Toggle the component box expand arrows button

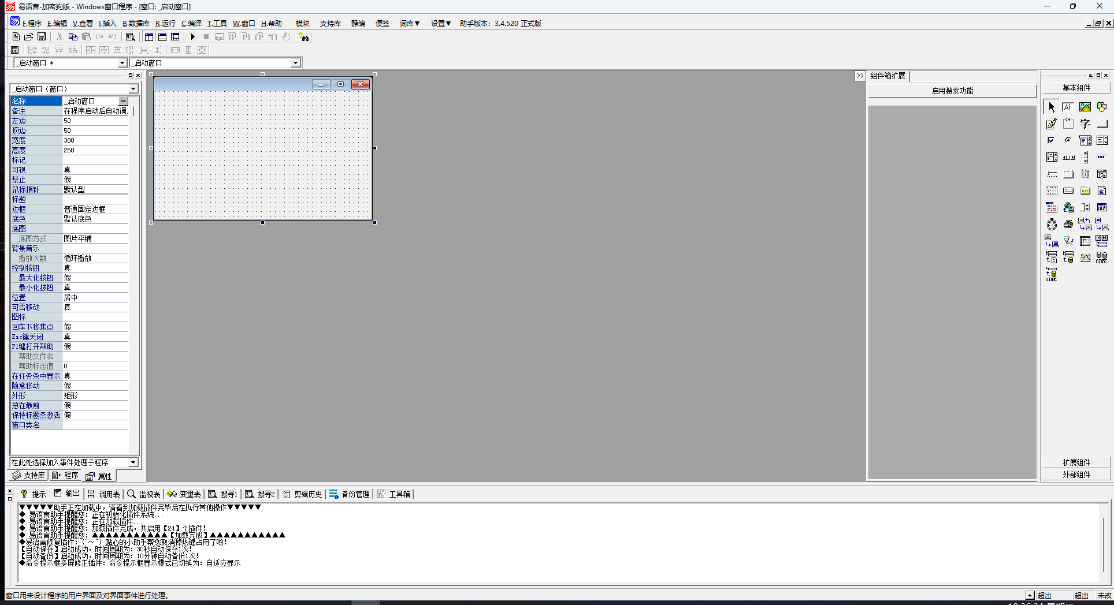pyautogui.click(x=860, y=76)
